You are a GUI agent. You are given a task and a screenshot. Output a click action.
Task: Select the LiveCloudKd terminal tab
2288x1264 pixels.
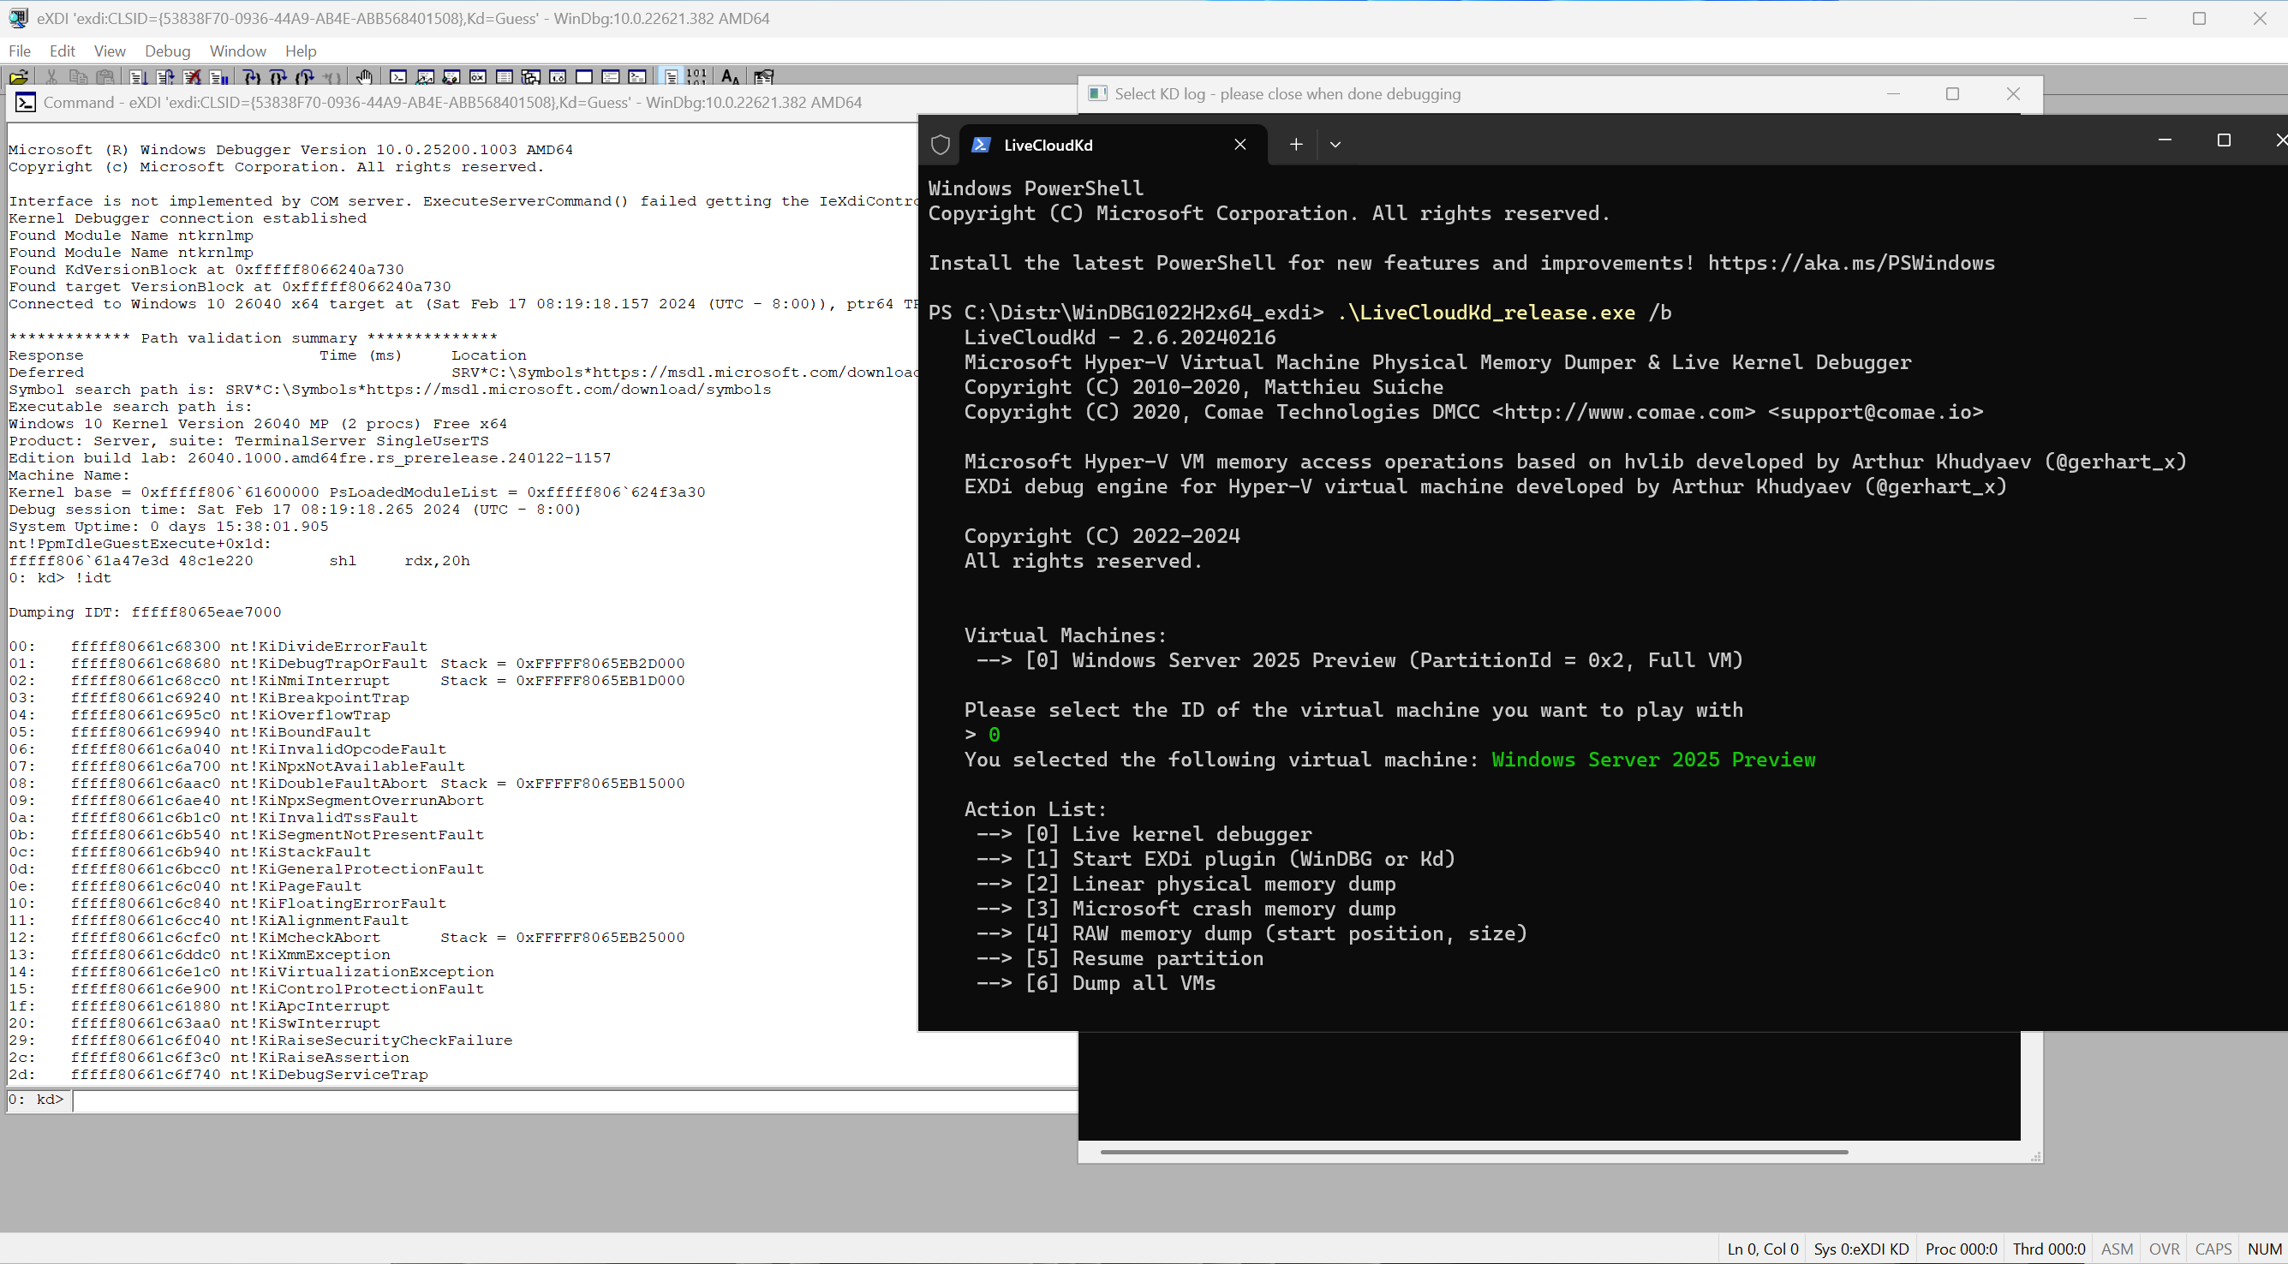pos(1048,145)
